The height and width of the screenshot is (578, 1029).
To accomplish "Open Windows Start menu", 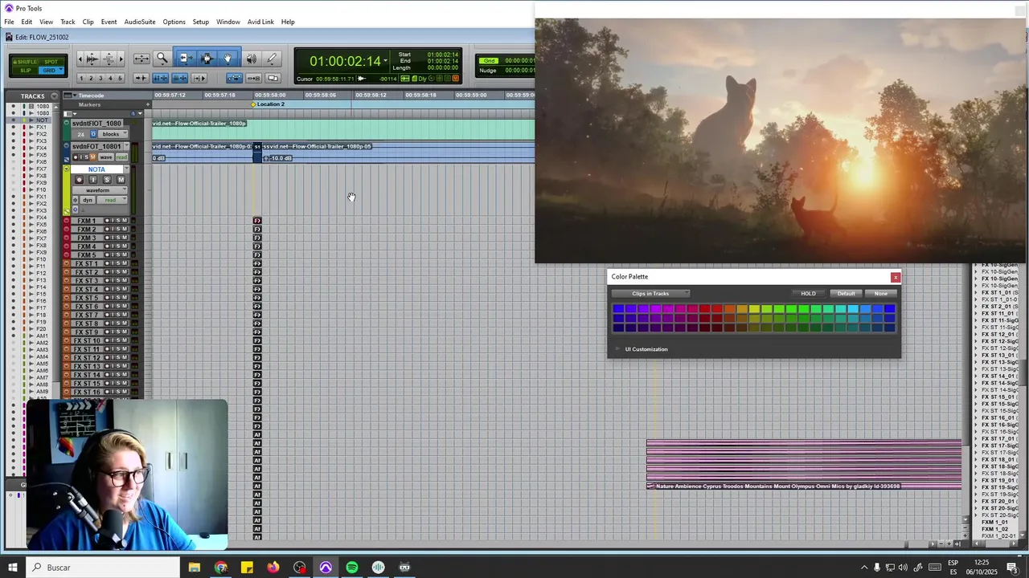I will 13,568.
